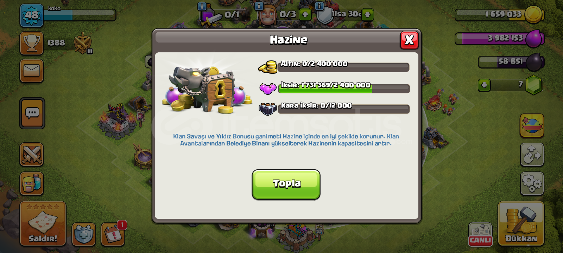Open the chat speech bubble panel
This screenshot has height=253, width=563.
pos(32,113)
